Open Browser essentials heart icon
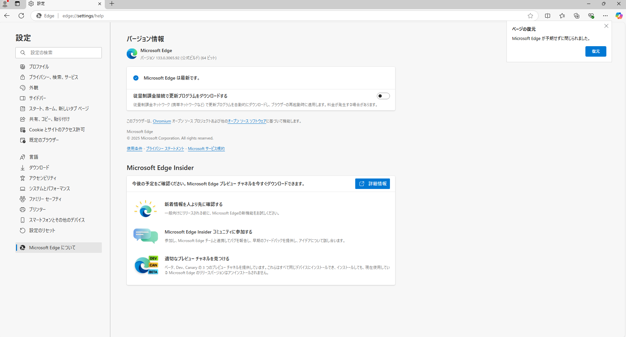The image size is (626, 337). (591, 16)
